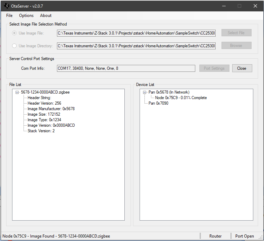Viewport: 264px width, 241px height.
Task: Select Pan 0x5678 (In Network) entry
Action: 169,92
